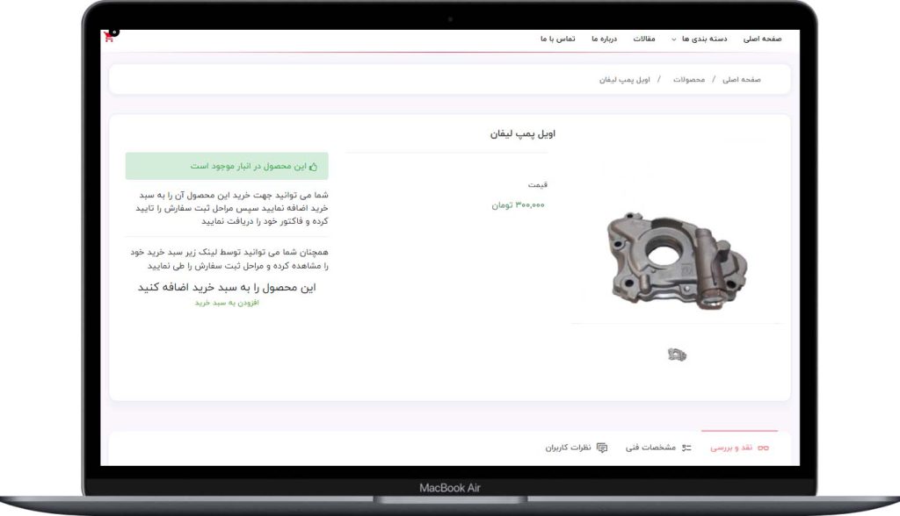Screen dimensions: 900x516
Task: Click the thumbs-up stock availability icon
Action: (x=314, y=167)
